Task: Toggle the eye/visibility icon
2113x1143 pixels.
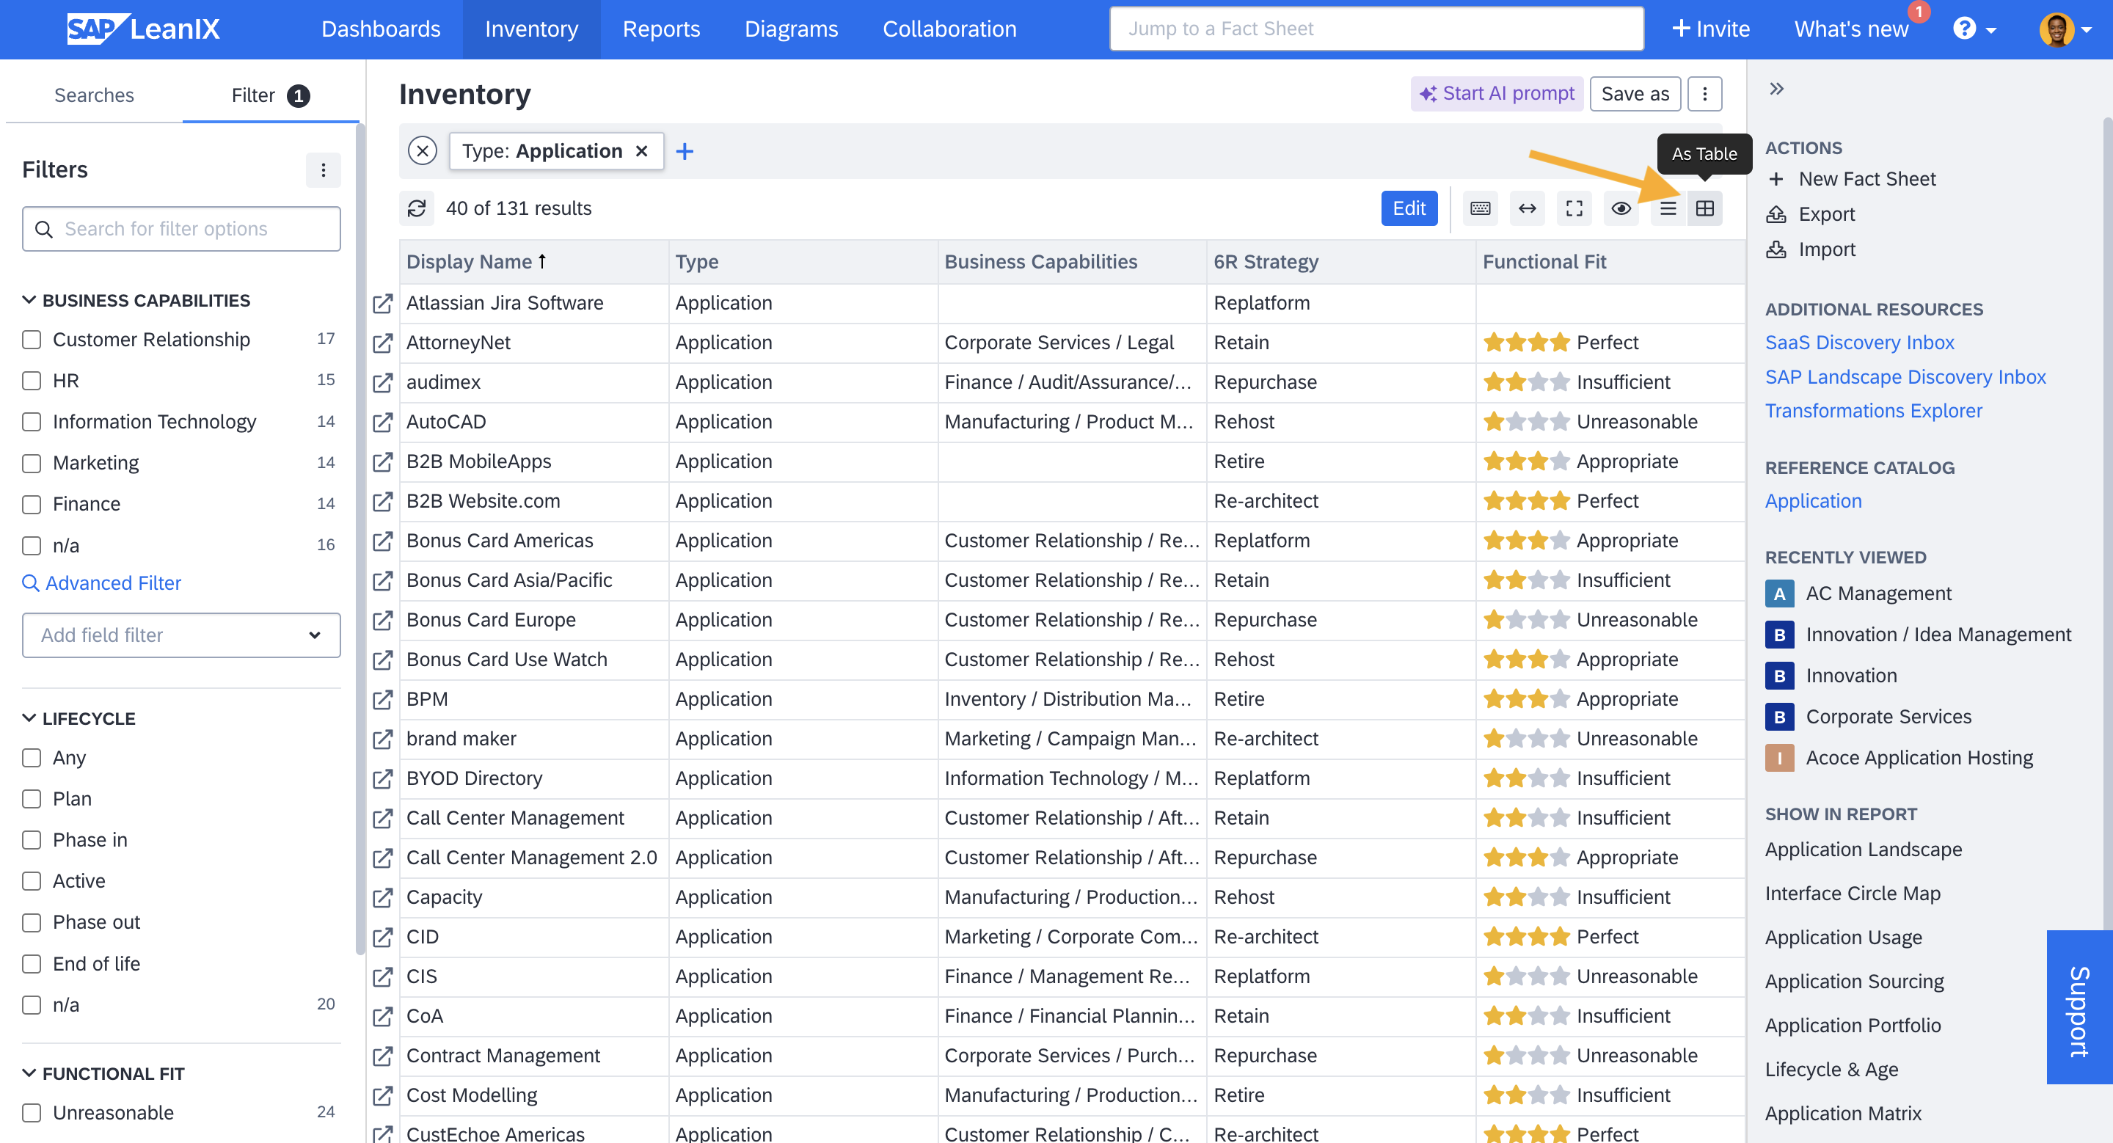Action: pos(1621,207)
